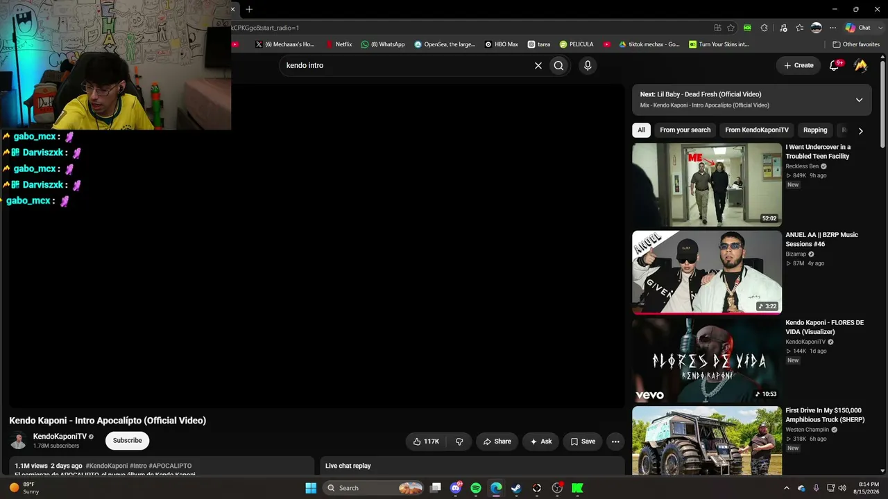Open the Mechaaax's X bookmark
Viewport: 888px width, 499px height.
285,44
